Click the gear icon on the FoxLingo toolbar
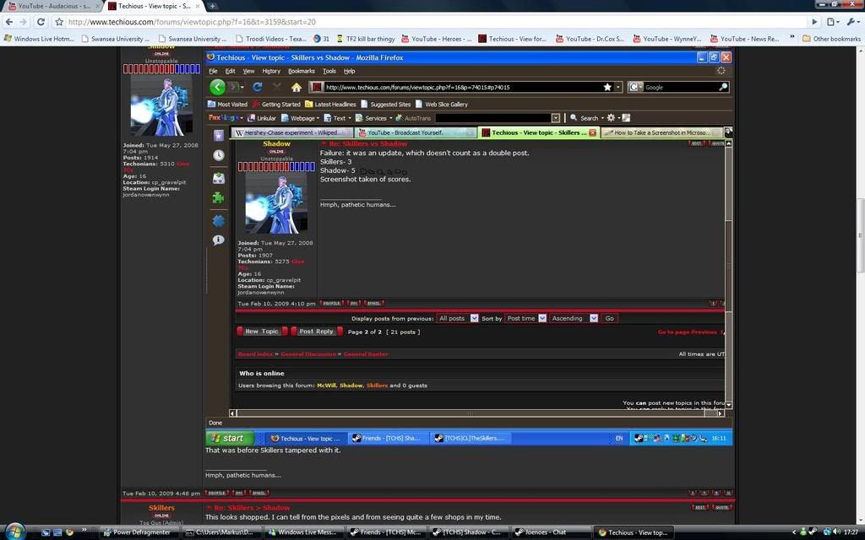Viewport: 865px width, 540px height. (x=611, y=118)
